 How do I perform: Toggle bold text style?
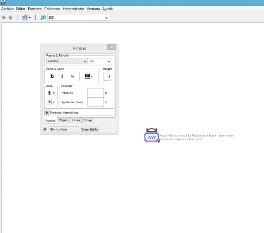point(52,76)
